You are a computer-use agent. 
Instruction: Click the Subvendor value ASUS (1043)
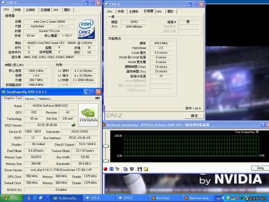[80, 131]
